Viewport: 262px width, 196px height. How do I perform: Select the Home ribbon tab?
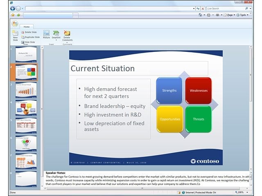point(26,27)
